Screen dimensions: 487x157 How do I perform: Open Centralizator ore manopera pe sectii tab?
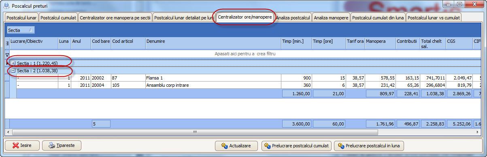115,18
